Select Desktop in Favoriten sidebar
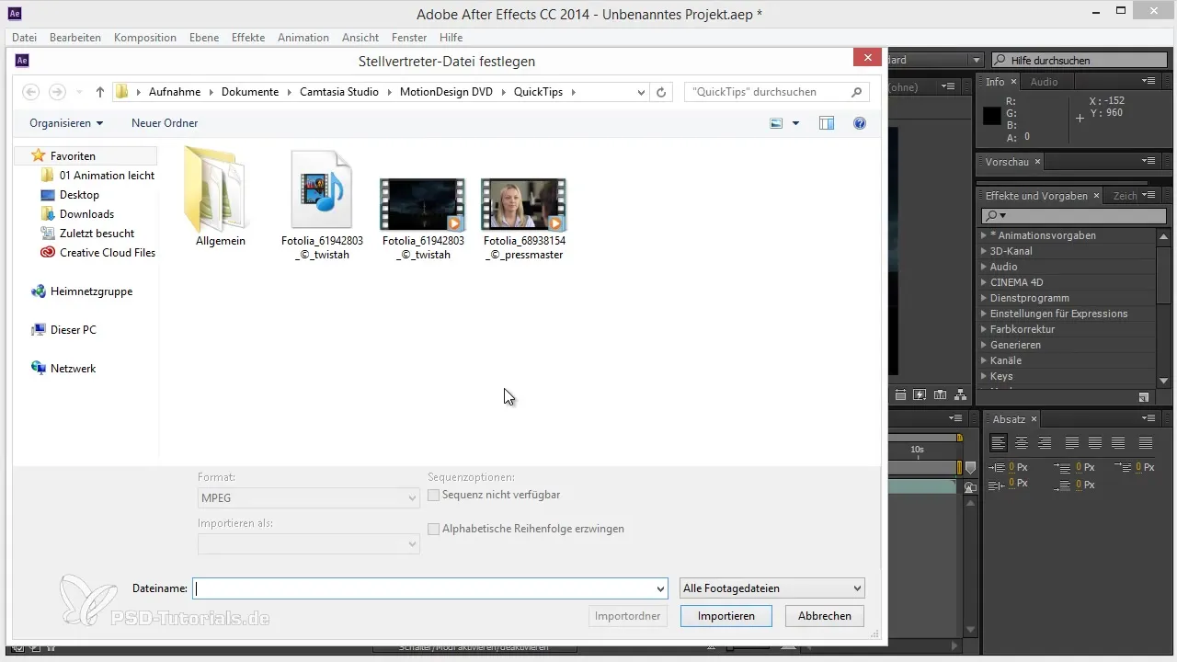 coord(79,195)
